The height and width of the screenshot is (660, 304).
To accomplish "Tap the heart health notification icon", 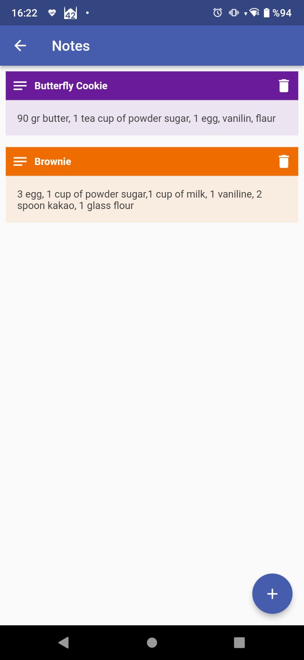I will 52,13.
